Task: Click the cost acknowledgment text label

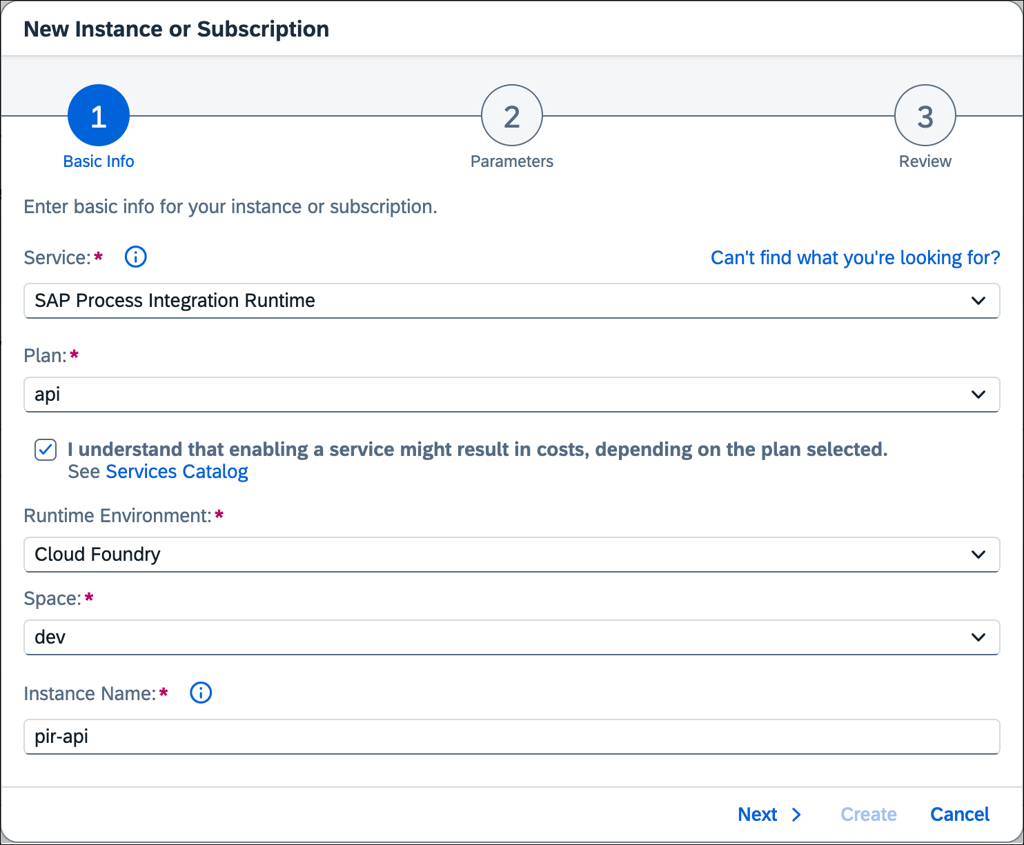Action: pyautogui.click(x=477, y=450)
